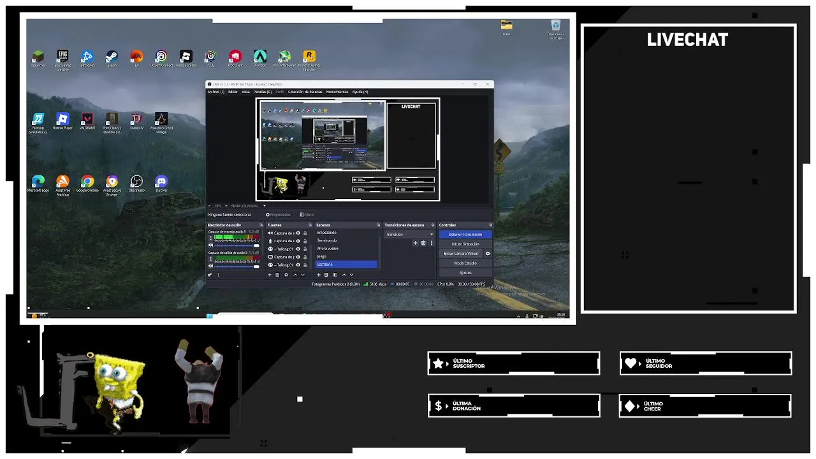Open virtual camera settings gear
The width and height of the screenshot is (816, 459).
coord(488,254)
